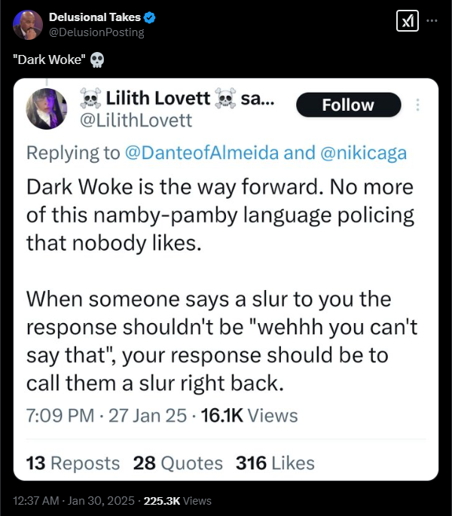The width and height of the screenshot is (452, 516).
Task: View the 13 Reposts list
Action: click(73, 463)
